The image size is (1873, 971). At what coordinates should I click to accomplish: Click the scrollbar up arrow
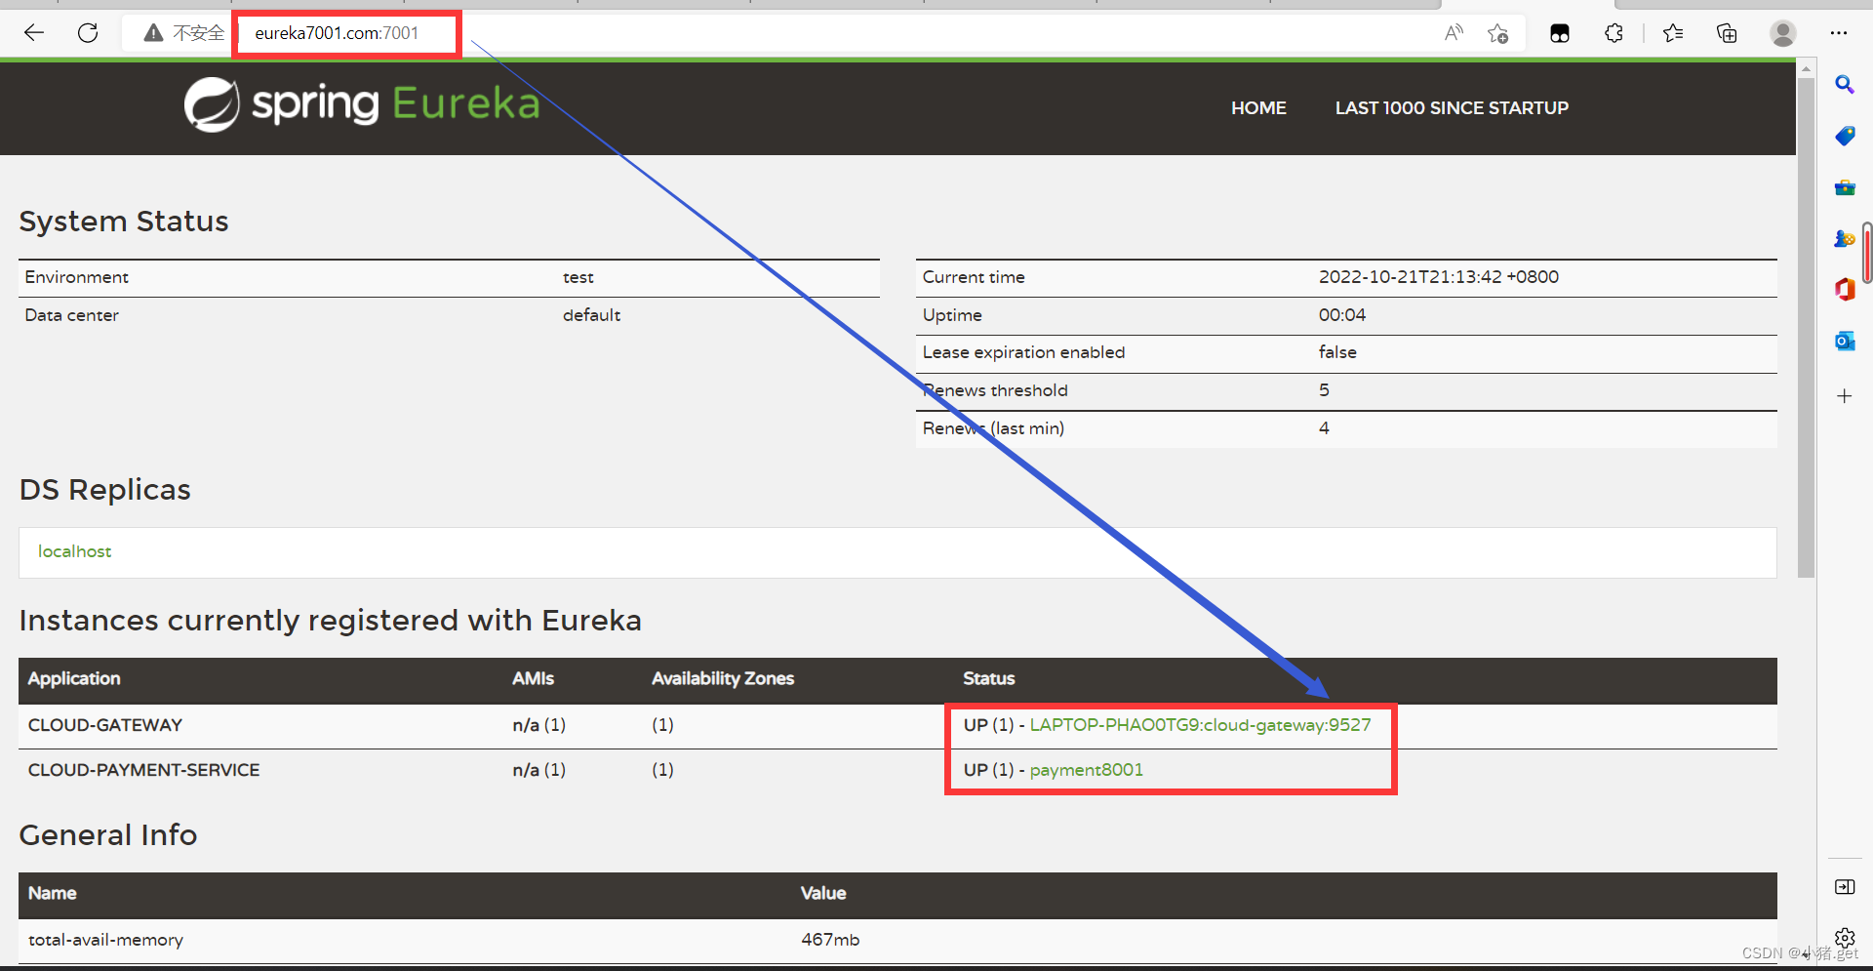tap(1806, 69)
